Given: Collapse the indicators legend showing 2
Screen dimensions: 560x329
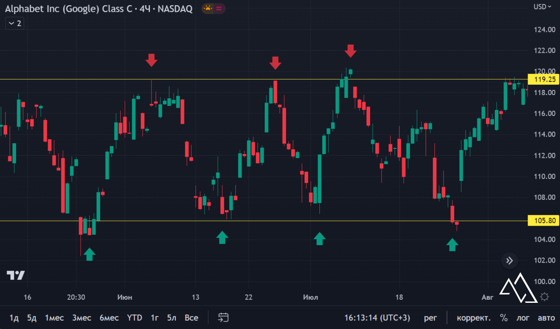Looking at the screenshot, I should click(x=14, y=23).
